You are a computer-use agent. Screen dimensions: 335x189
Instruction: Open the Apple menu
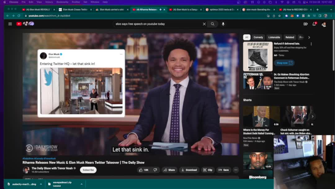tap(4, 2)
